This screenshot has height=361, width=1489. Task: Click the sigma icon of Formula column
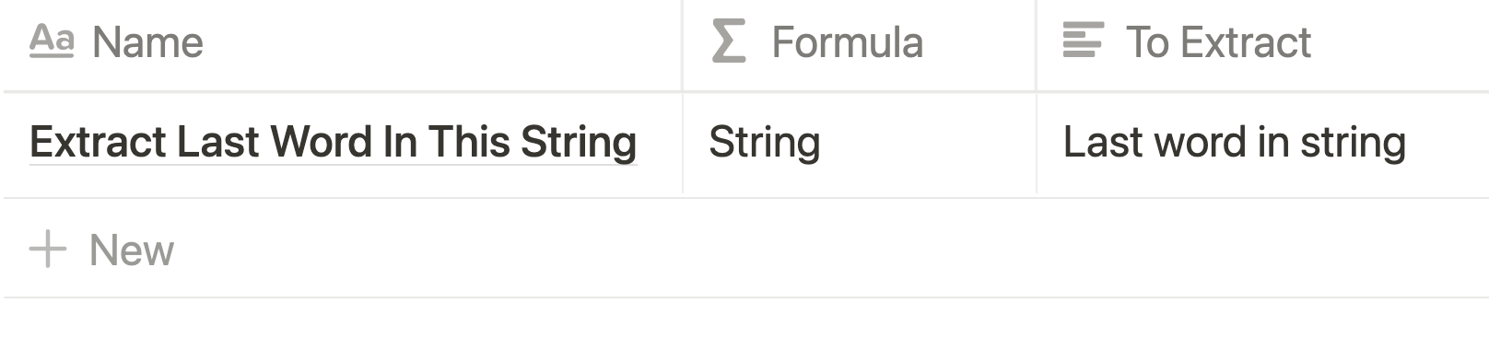pos(729,41)
